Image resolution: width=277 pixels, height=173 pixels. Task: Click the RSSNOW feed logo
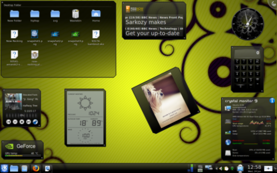[x=135, y=9]
